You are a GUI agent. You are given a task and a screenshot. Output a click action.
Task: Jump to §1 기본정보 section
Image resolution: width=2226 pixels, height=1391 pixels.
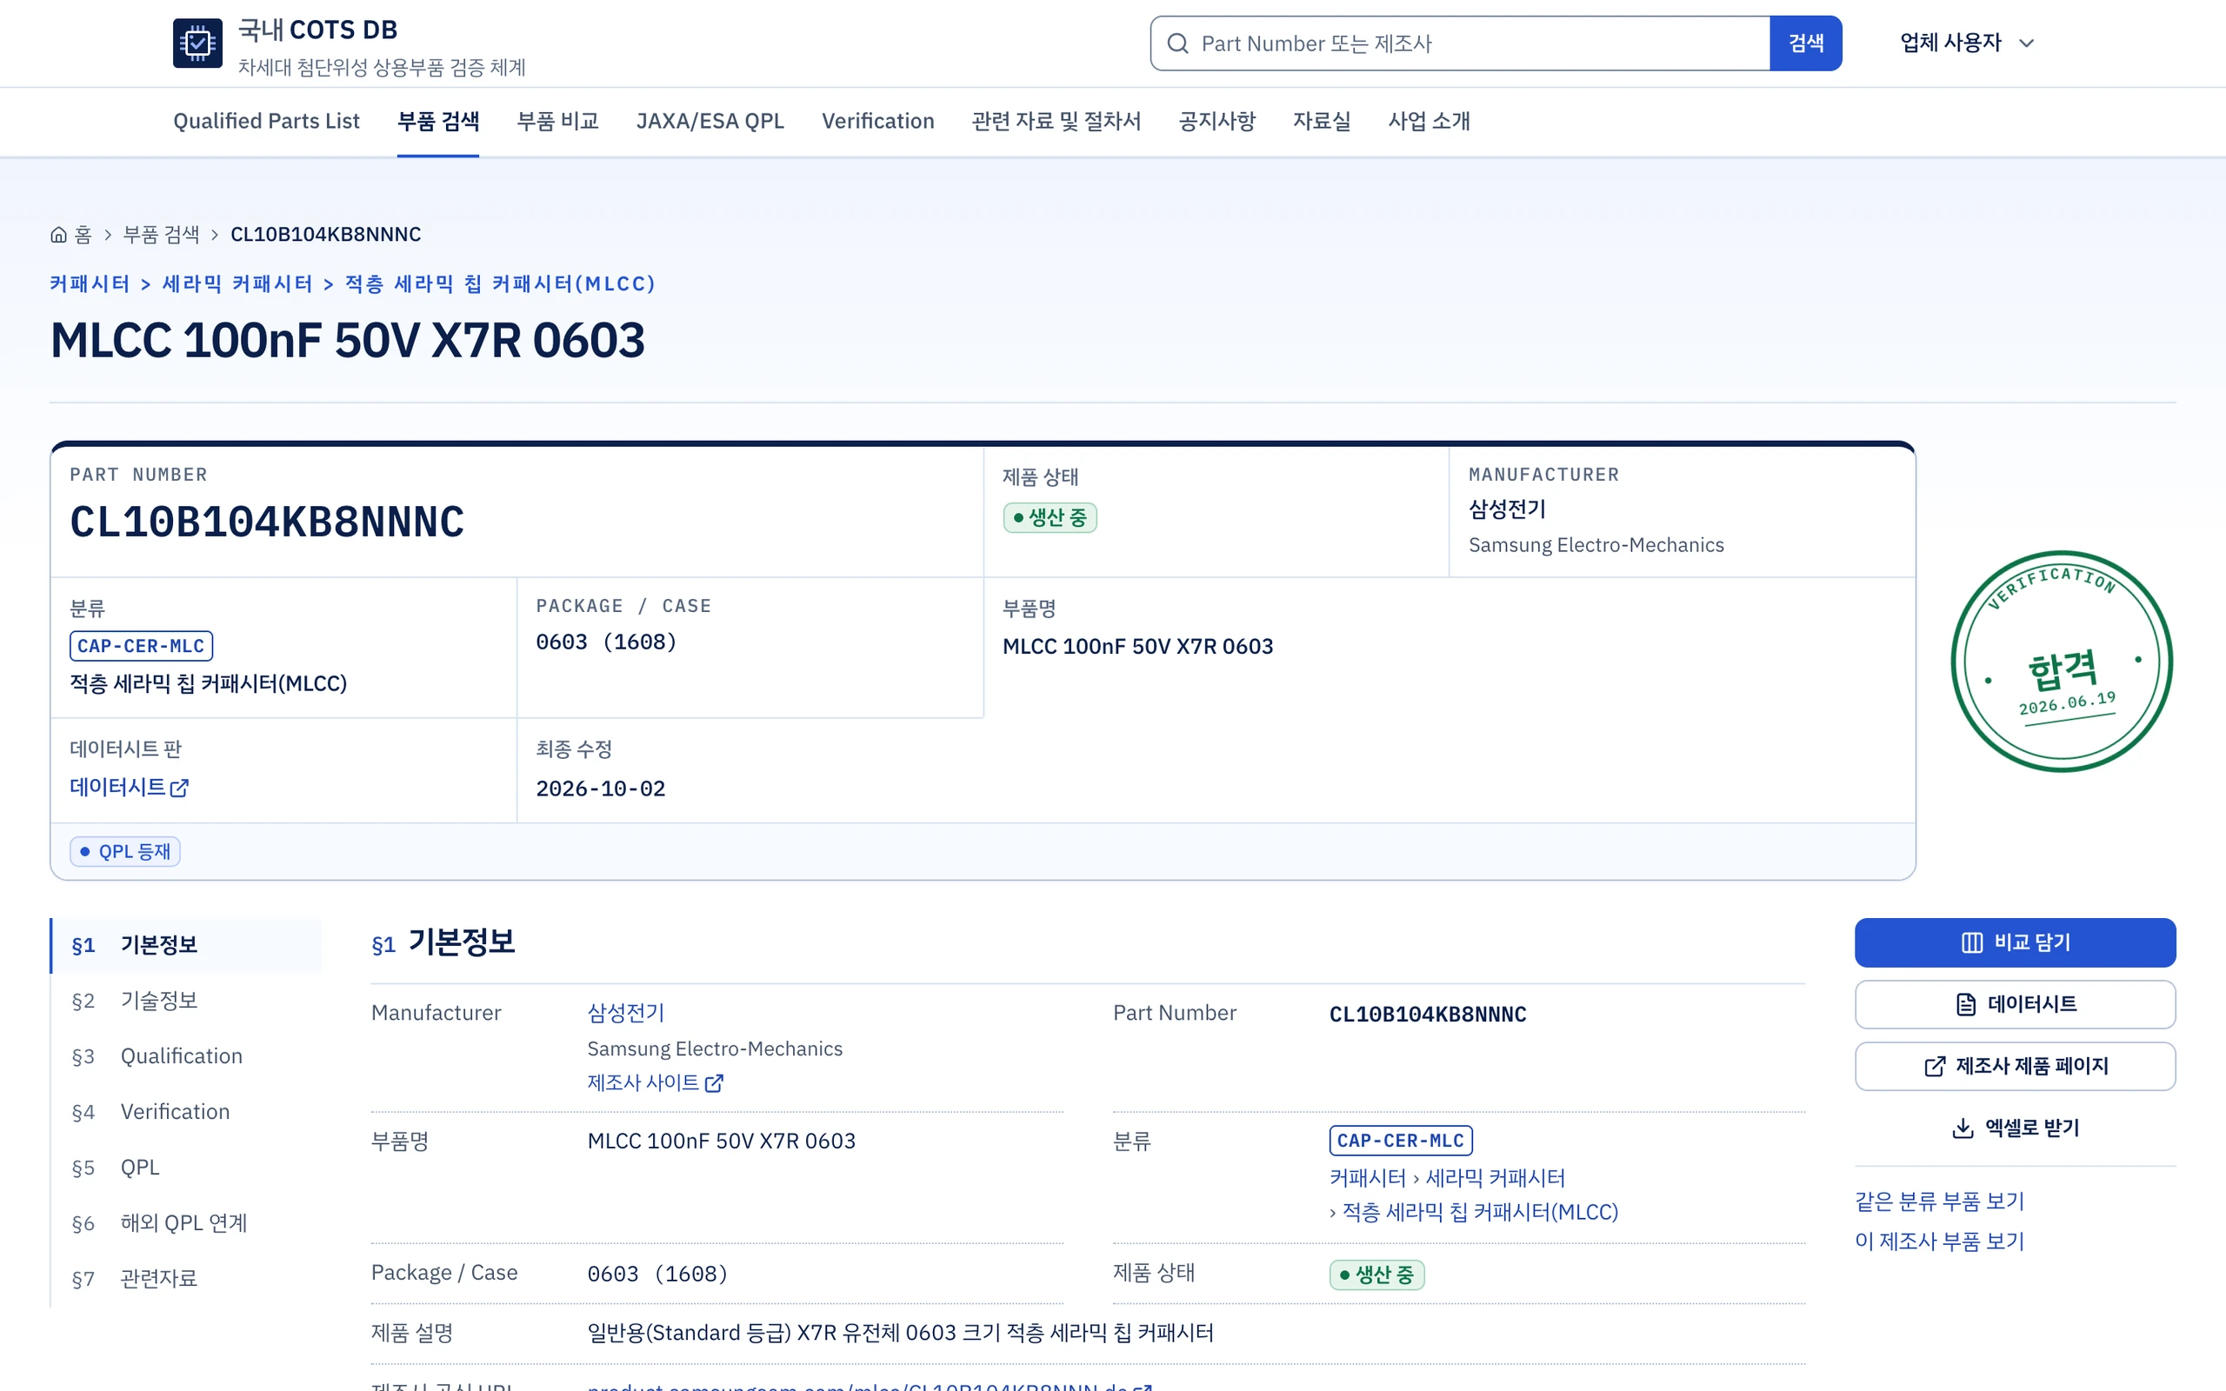187,945
